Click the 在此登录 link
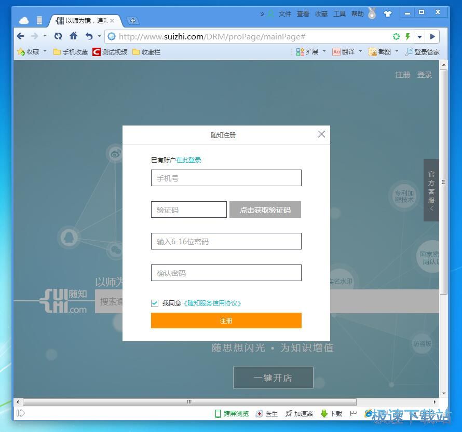 [x=188, y=160]
